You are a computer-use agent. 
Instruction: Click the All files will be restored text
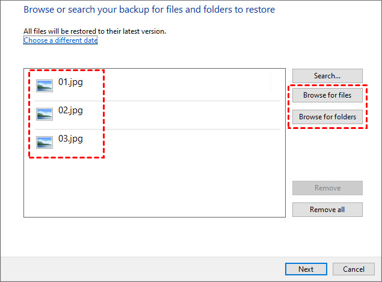(x=94, y=31)
